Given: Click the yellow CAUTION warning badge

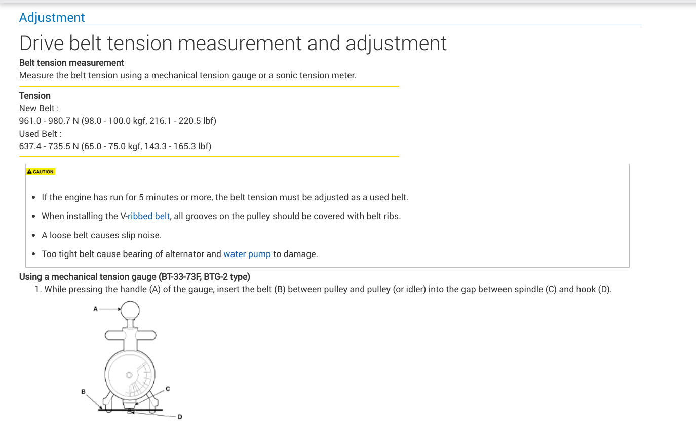Looking at the screenshot, I should coord(41,172).
